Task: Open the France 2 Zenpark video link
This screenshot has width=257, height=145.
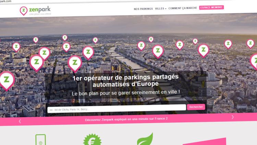Action: (126, 119)
